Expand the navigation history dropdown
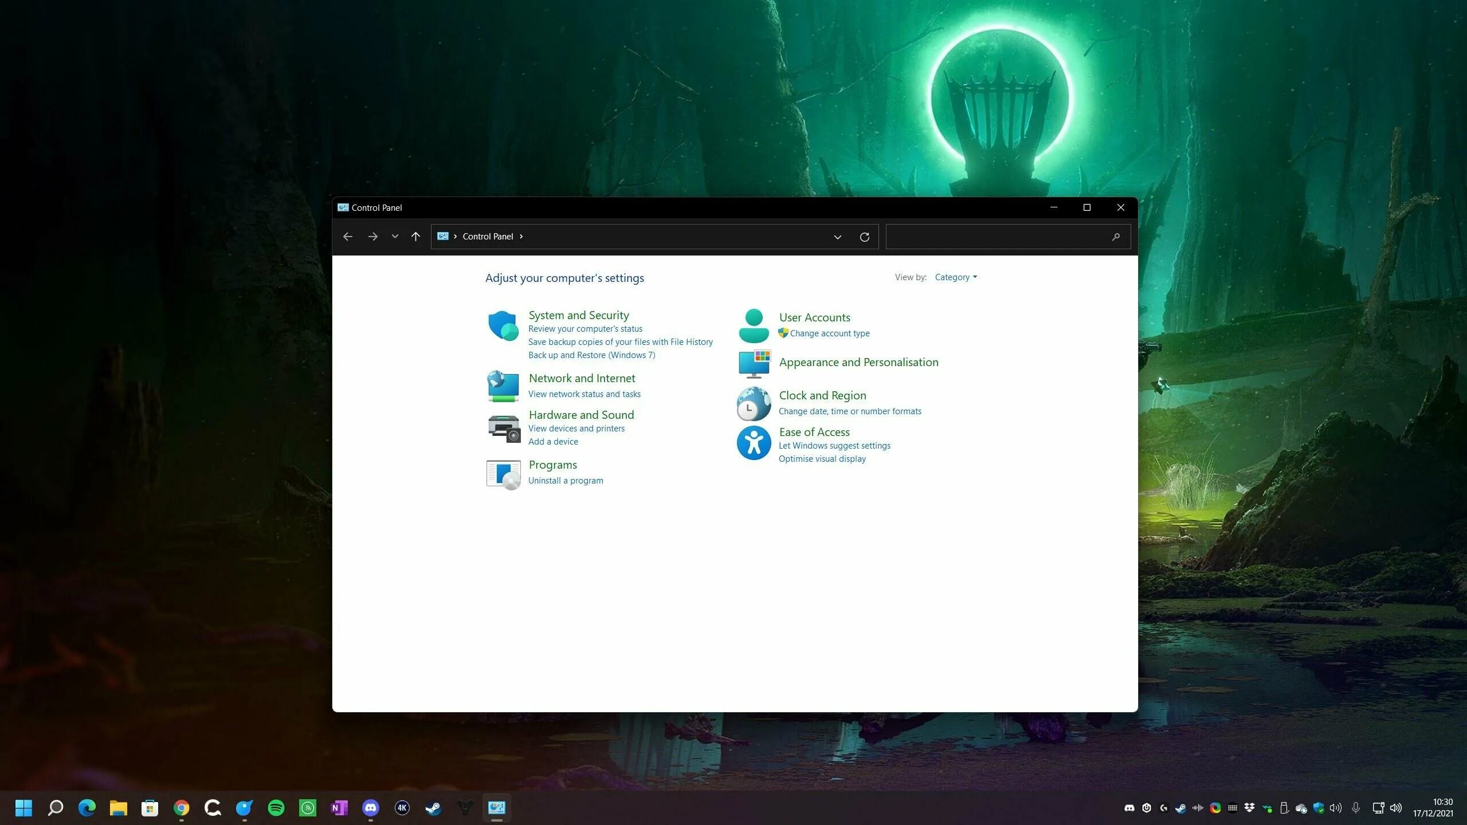This screenshot has width=1467, height=825. click(393, 235)
